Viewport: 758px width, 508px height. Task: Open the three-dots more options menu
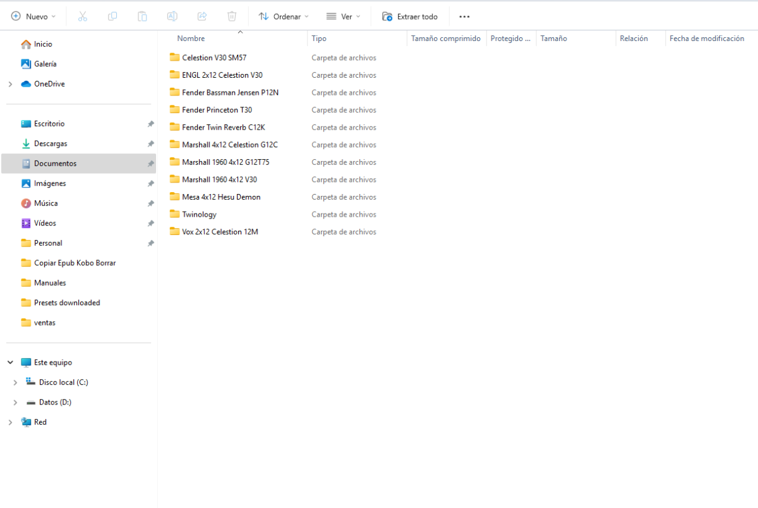[x=464, y=16]
